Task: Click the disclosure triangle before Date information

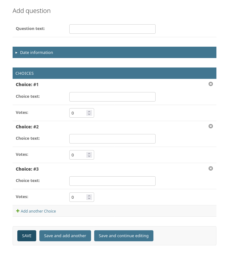Action: click(x=16, y=52)
